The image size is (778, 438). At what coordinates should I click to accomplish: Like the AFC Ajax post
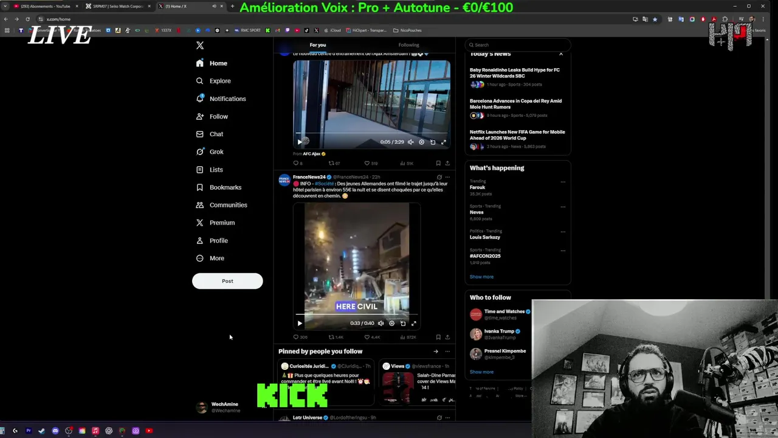(370, 163)
